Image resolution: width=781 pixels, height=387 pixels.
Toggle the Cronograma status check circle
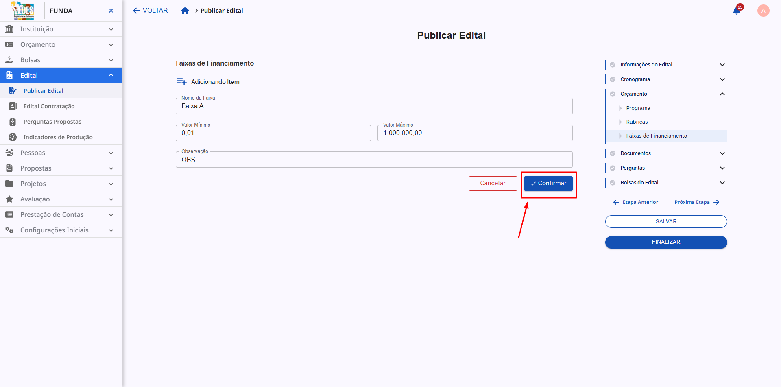(x=613, y=79)
